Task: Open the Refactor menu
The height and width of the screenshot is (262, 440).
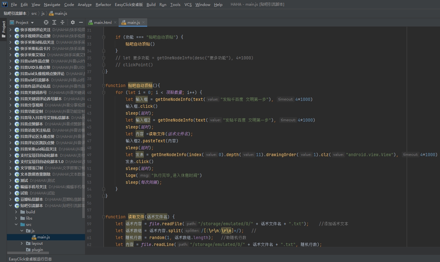Action: 103,4
